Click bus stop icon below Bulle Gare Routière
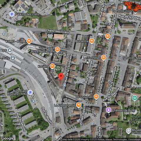Image resolution: width=141 pixels, height=141 pixels. click(x=34, y=101)
